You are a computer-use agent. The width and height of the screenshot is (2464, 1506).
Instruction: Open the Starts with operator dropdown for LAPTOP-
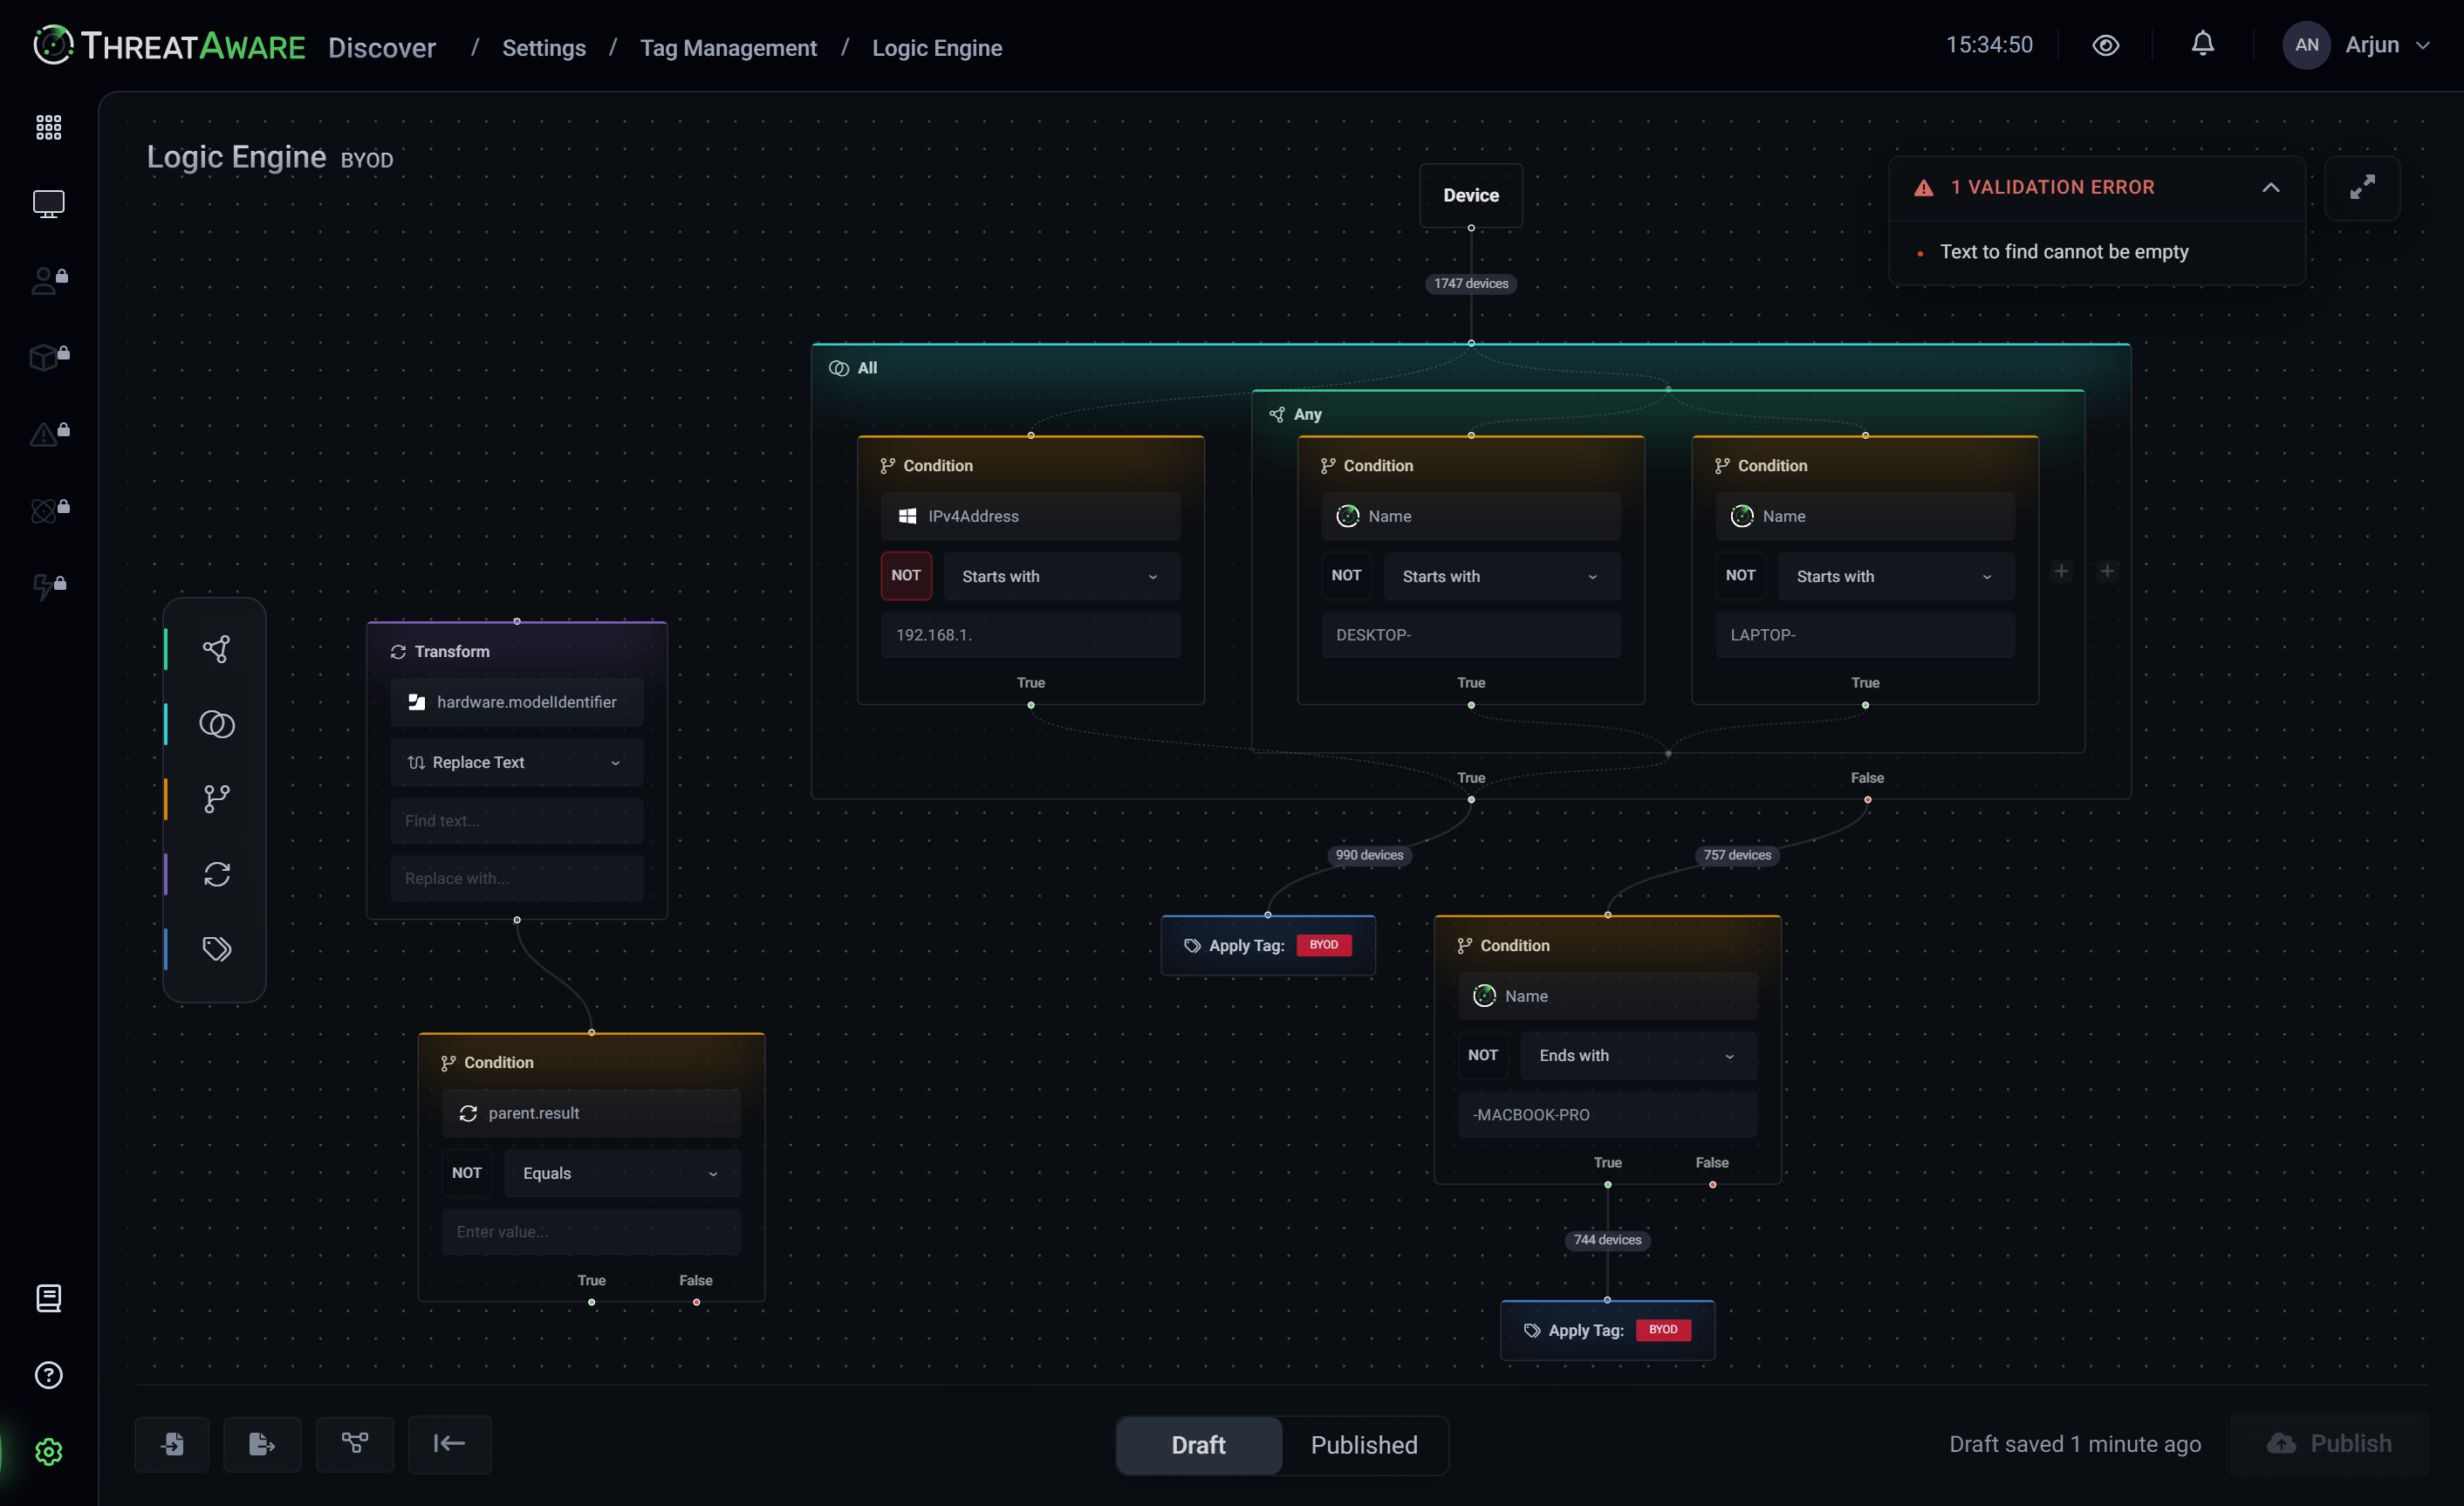tap(1896, 575)
